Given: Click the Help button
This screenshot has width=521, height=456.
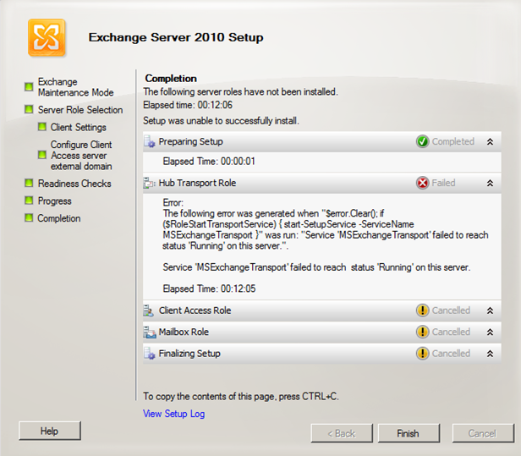Looking at the screenshot, I should click(50, 431).
